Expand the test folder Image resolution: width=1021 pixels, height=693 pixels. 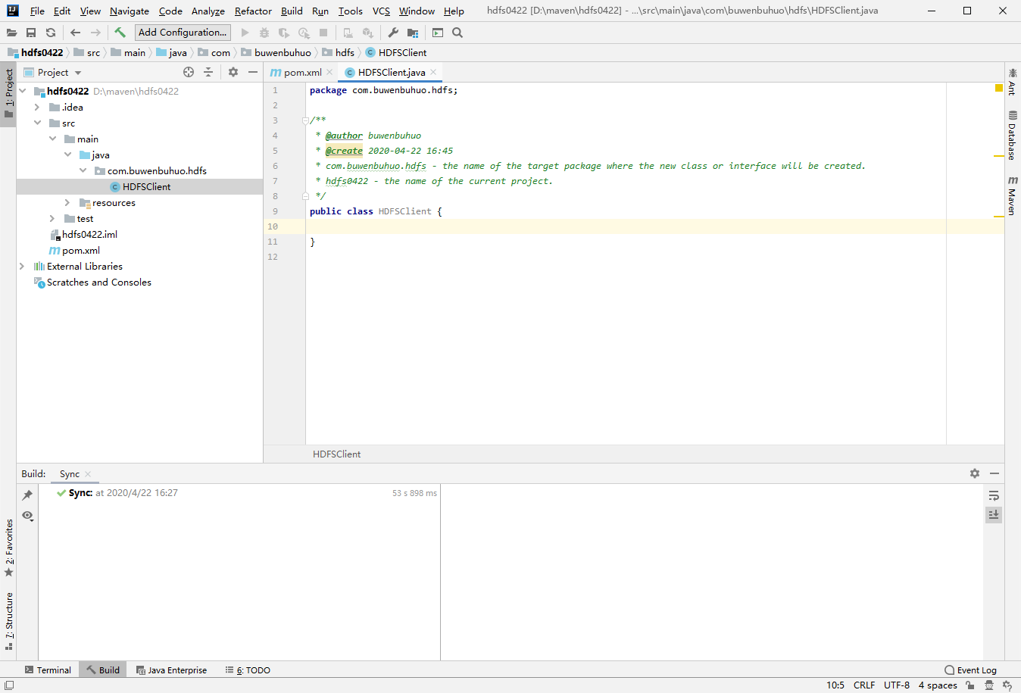[52, 218]
